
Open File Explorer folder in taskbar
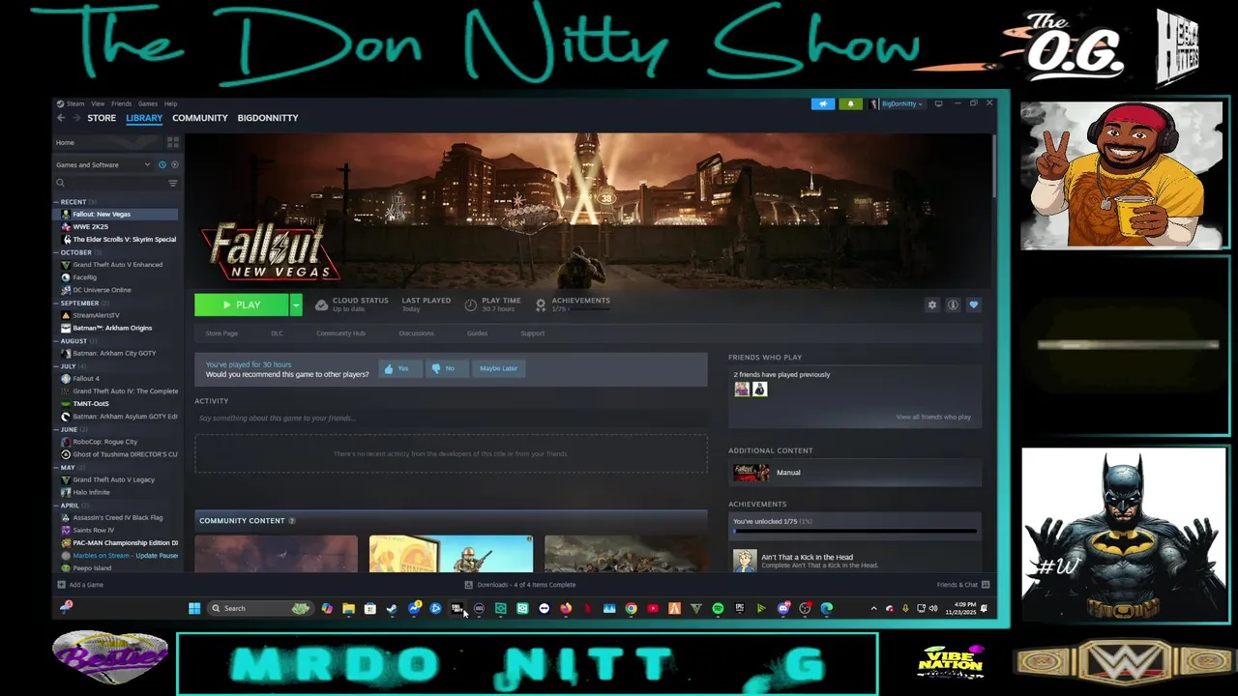click(348, 608)
